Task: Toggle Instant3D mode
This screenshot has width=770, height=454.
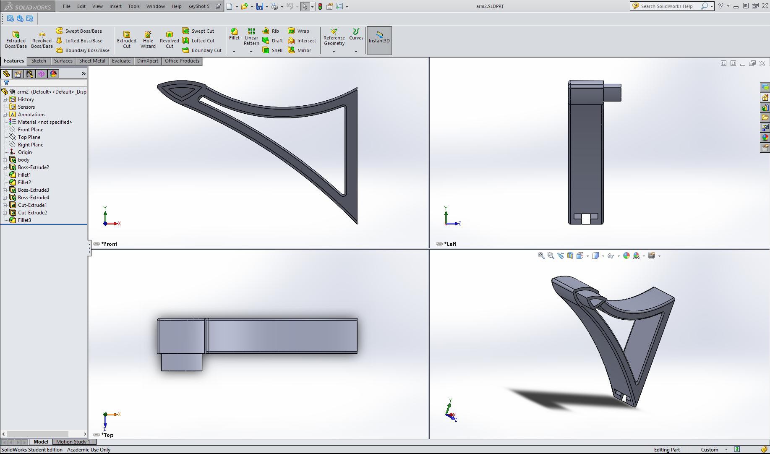Action: click(x=379, y=40)
